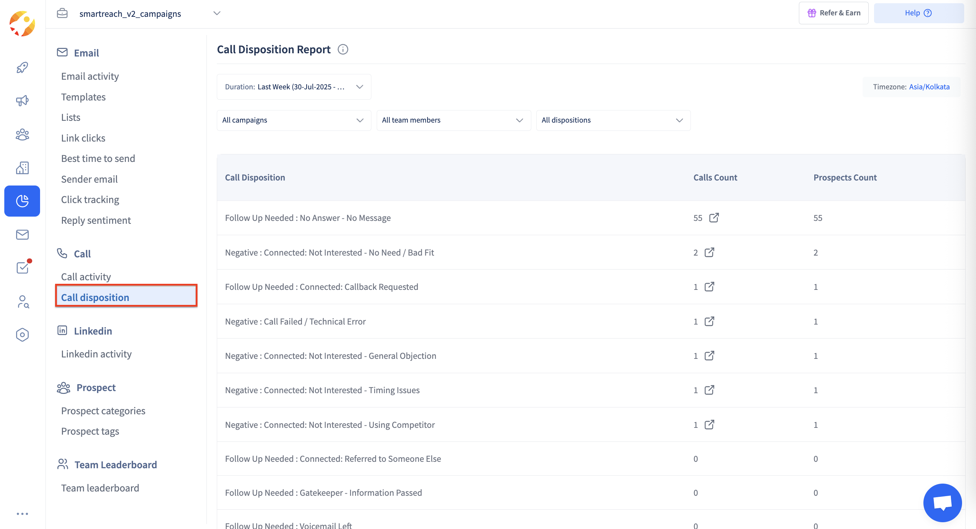Click the Team Leaderboard section heading
Screen dimensions: 976x529
pos(116,464)
